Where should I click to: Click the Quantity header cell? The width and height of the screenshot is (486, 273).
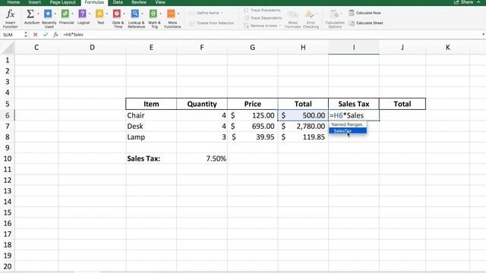point(202,104)
